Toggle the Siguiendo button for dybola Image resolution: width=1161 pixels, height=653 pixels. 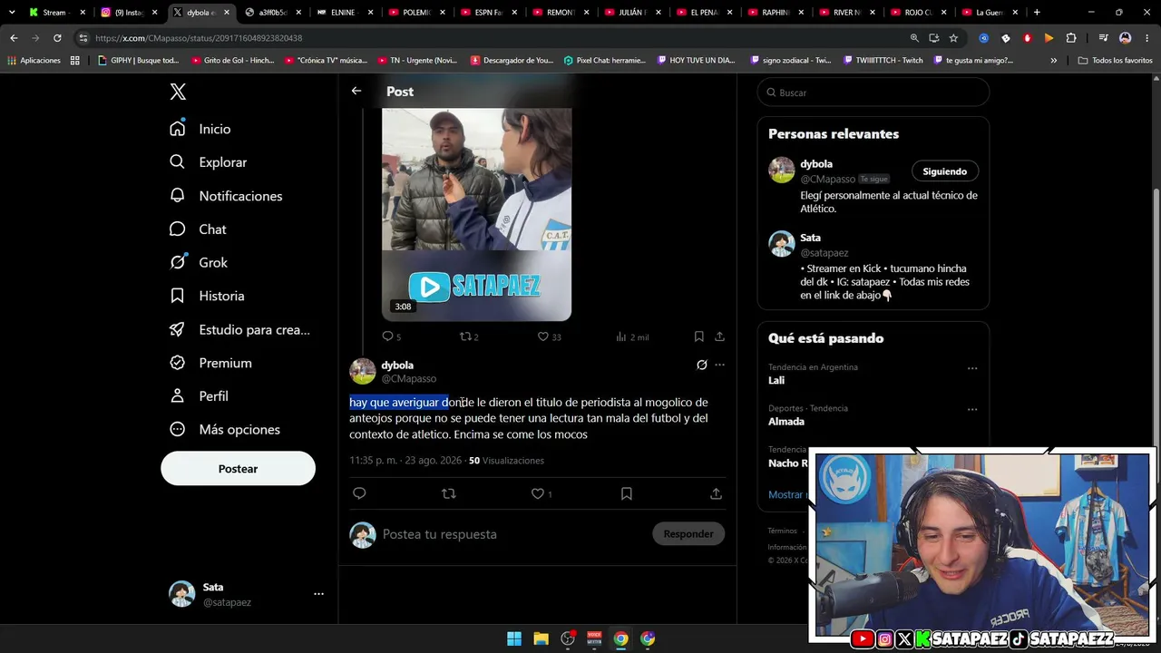(945, 171)
